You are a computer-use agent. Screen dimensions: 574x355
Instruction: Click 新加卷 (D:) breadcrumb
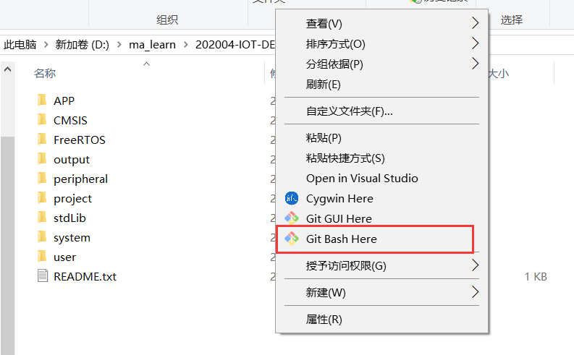pyautogui.click(x=83, y=45)
